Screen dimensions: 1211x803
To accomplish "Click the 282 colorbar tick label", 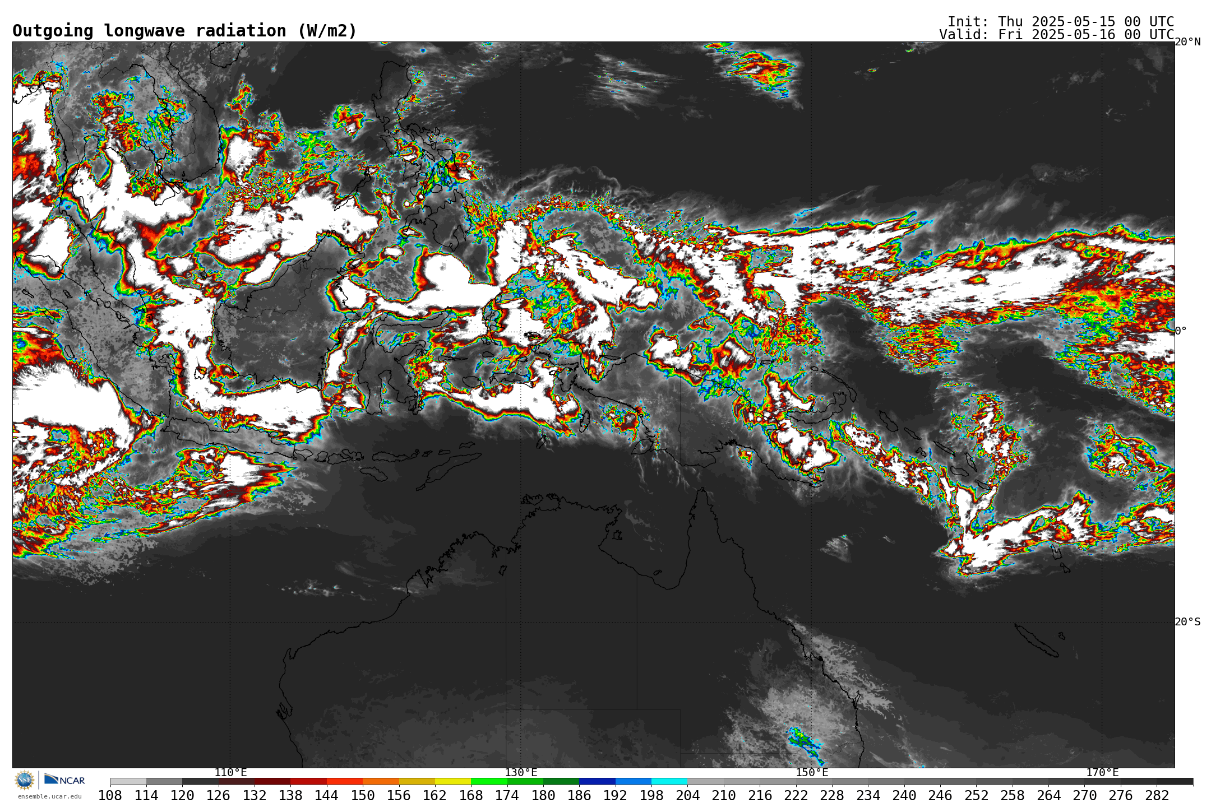I will click(1157, 795).
